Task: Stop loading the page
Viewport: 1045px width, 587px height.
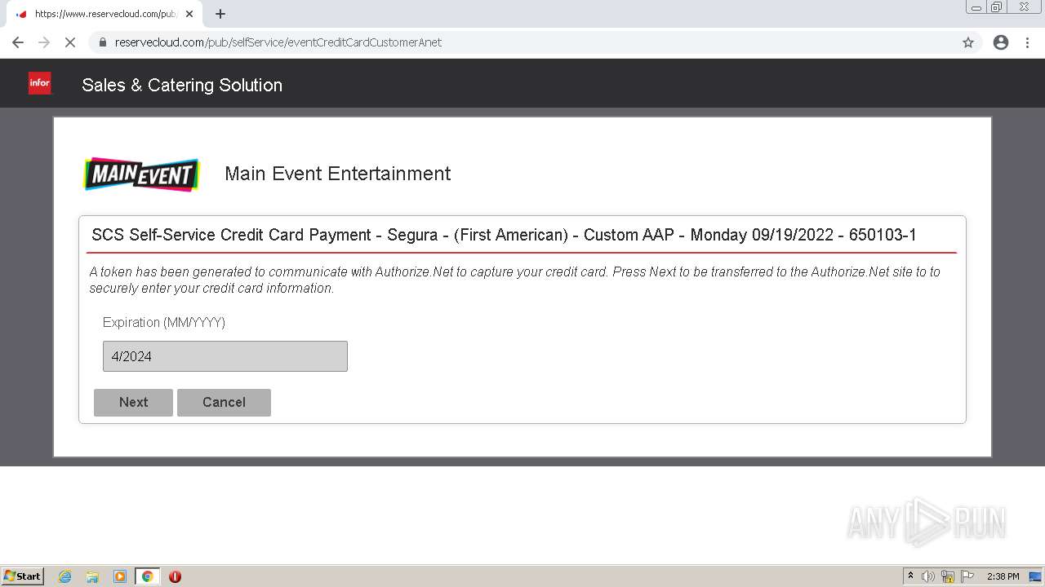Action: point(70,42)
